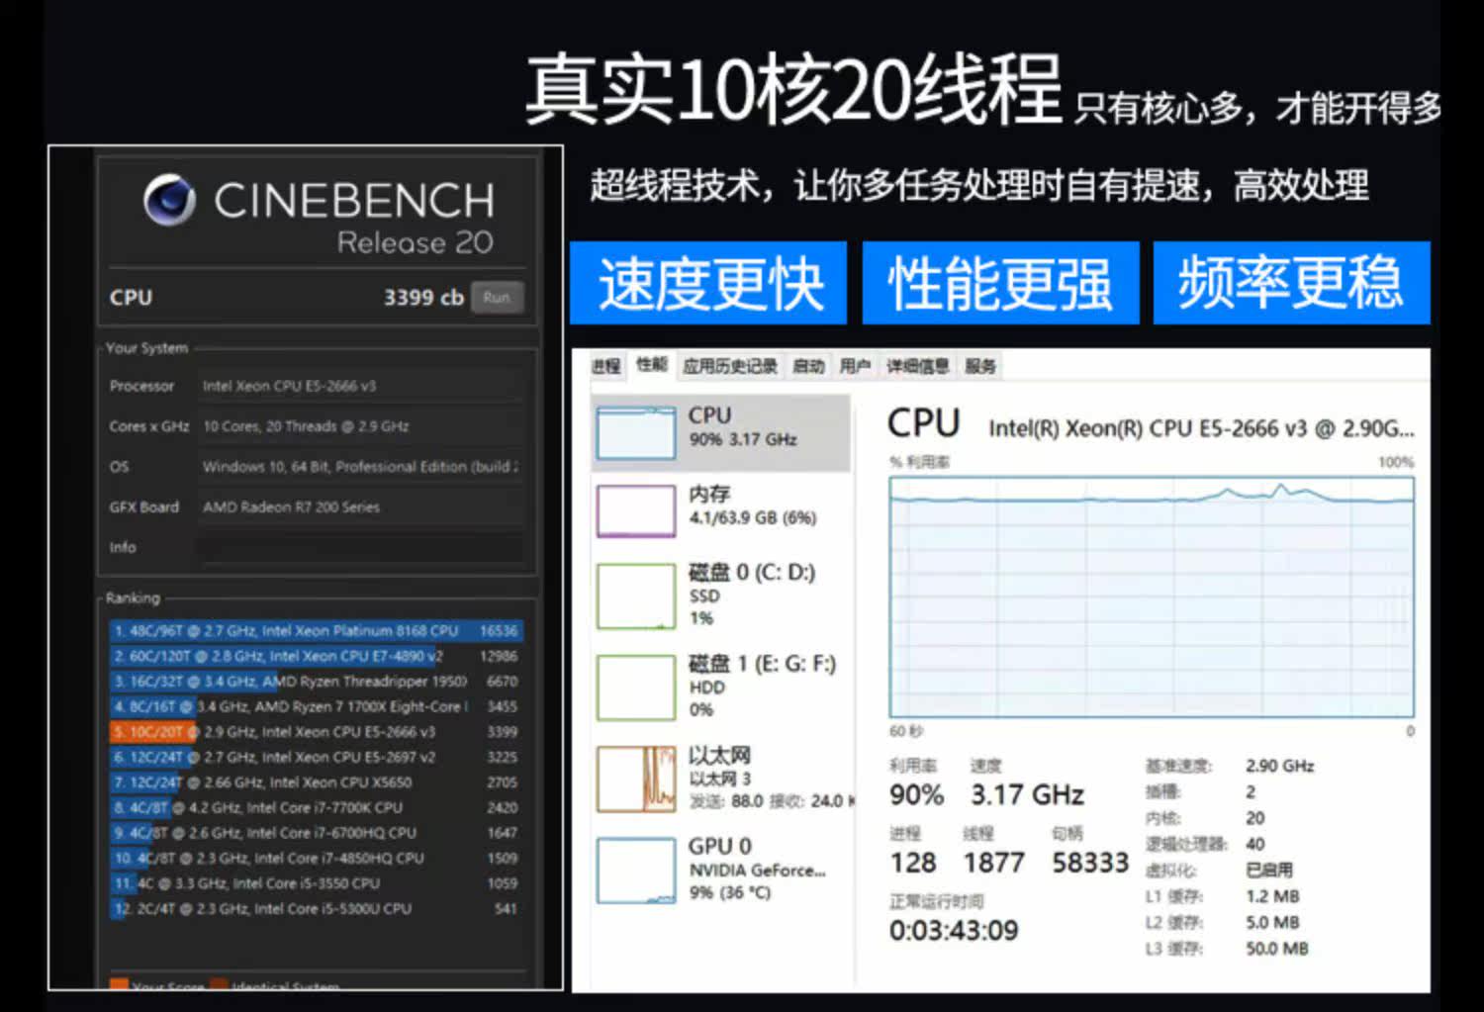
Task: Select the 磁盘 0 (C: D:) thumbnail
Action: (635, 596)
